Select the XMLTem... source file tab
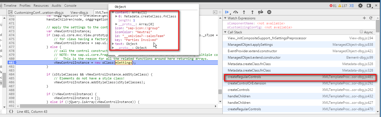The width and height of the screenshot is (381, 117). click(x=101, y=12)
